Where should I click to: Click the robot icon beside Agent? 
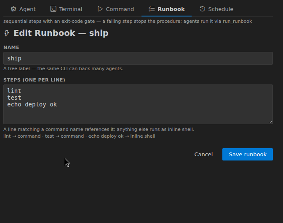13,9
